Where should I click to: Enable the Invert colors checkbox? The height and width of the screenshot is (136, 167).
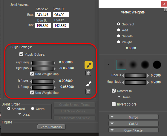[x=114, y=104]
